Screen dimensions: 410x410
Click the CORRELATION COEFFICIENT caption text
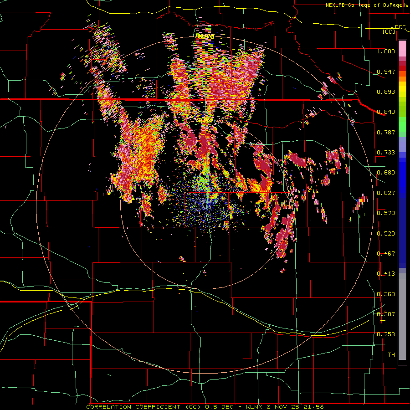(x=133, y=407)
